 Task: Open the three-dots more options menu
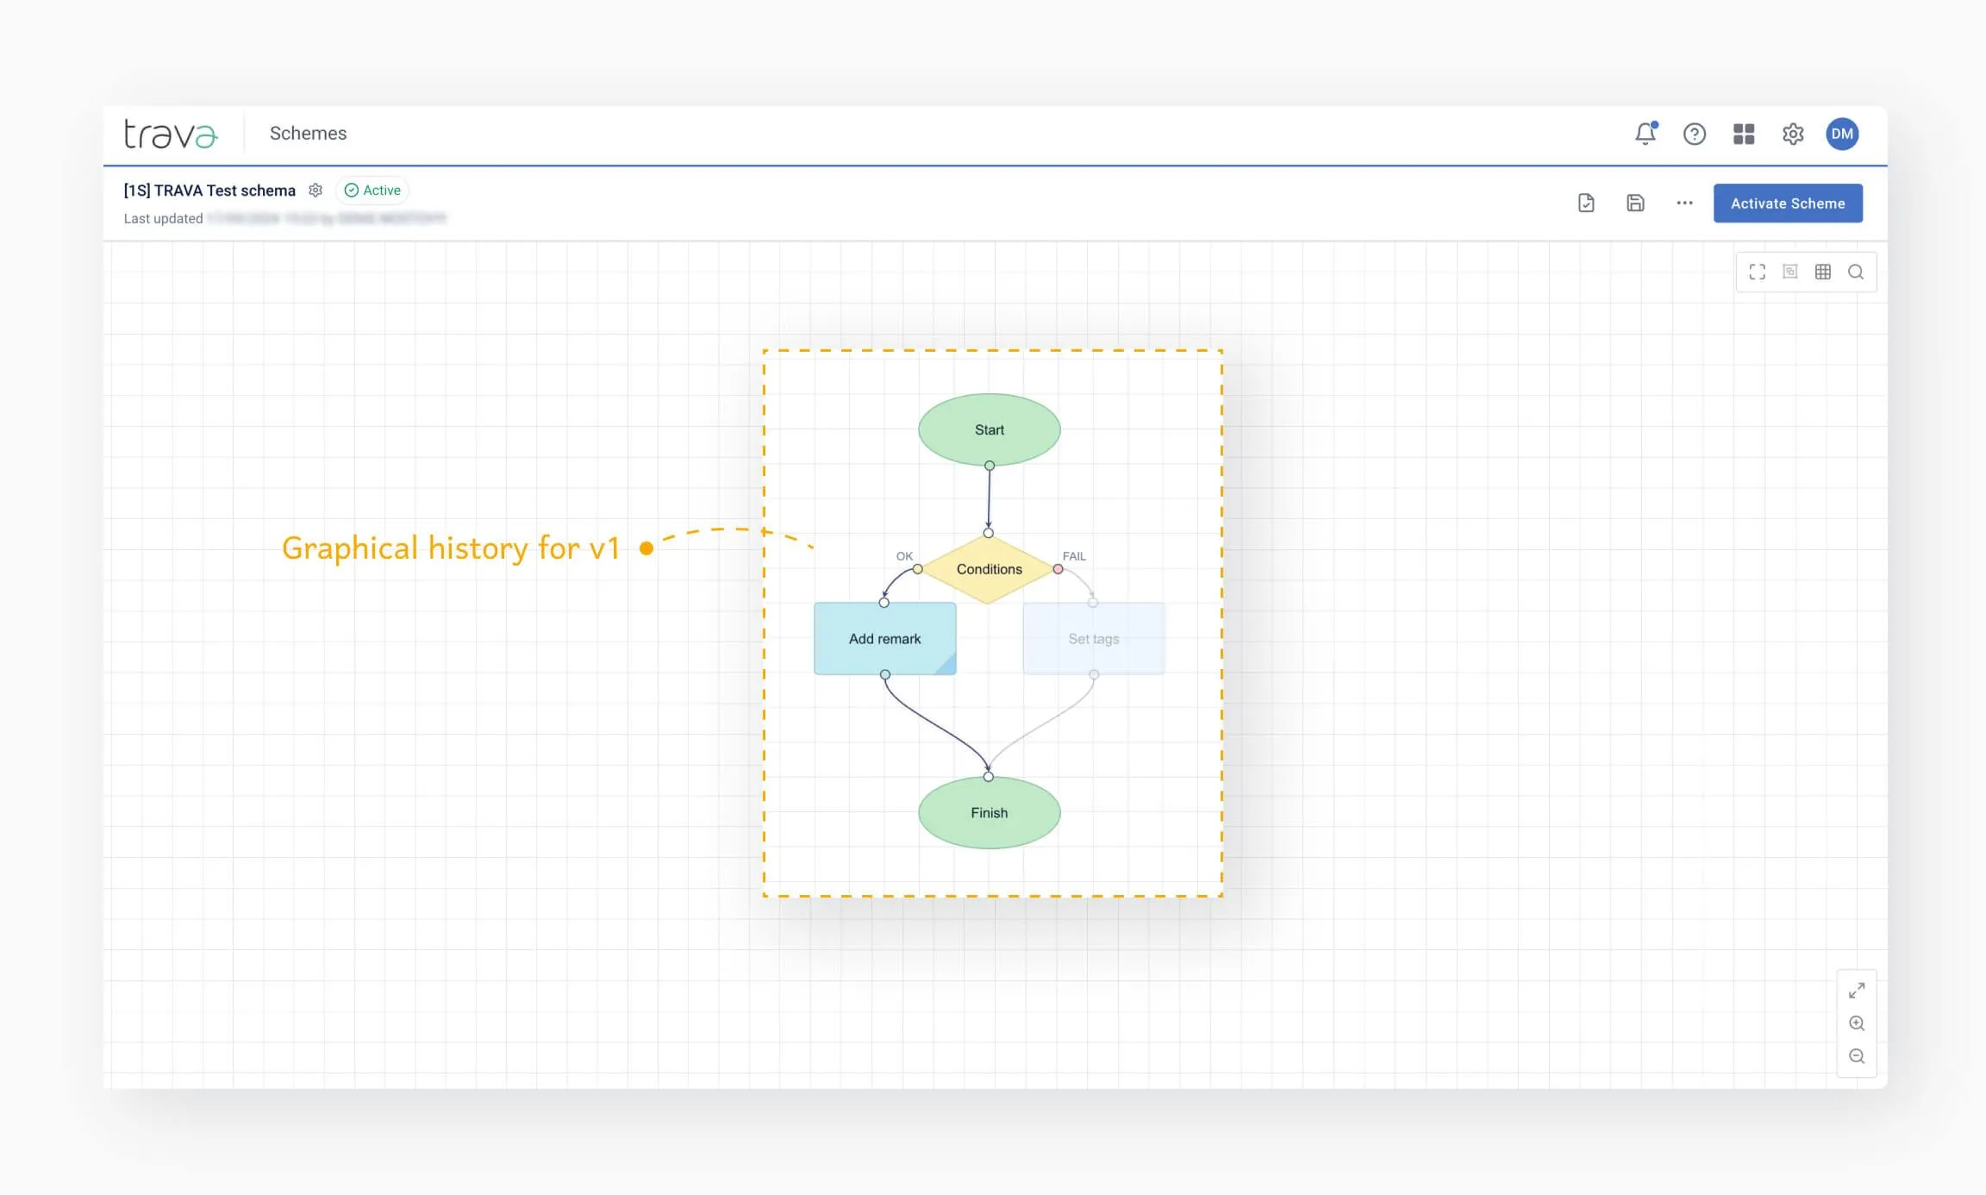[x=1684, y=203]
